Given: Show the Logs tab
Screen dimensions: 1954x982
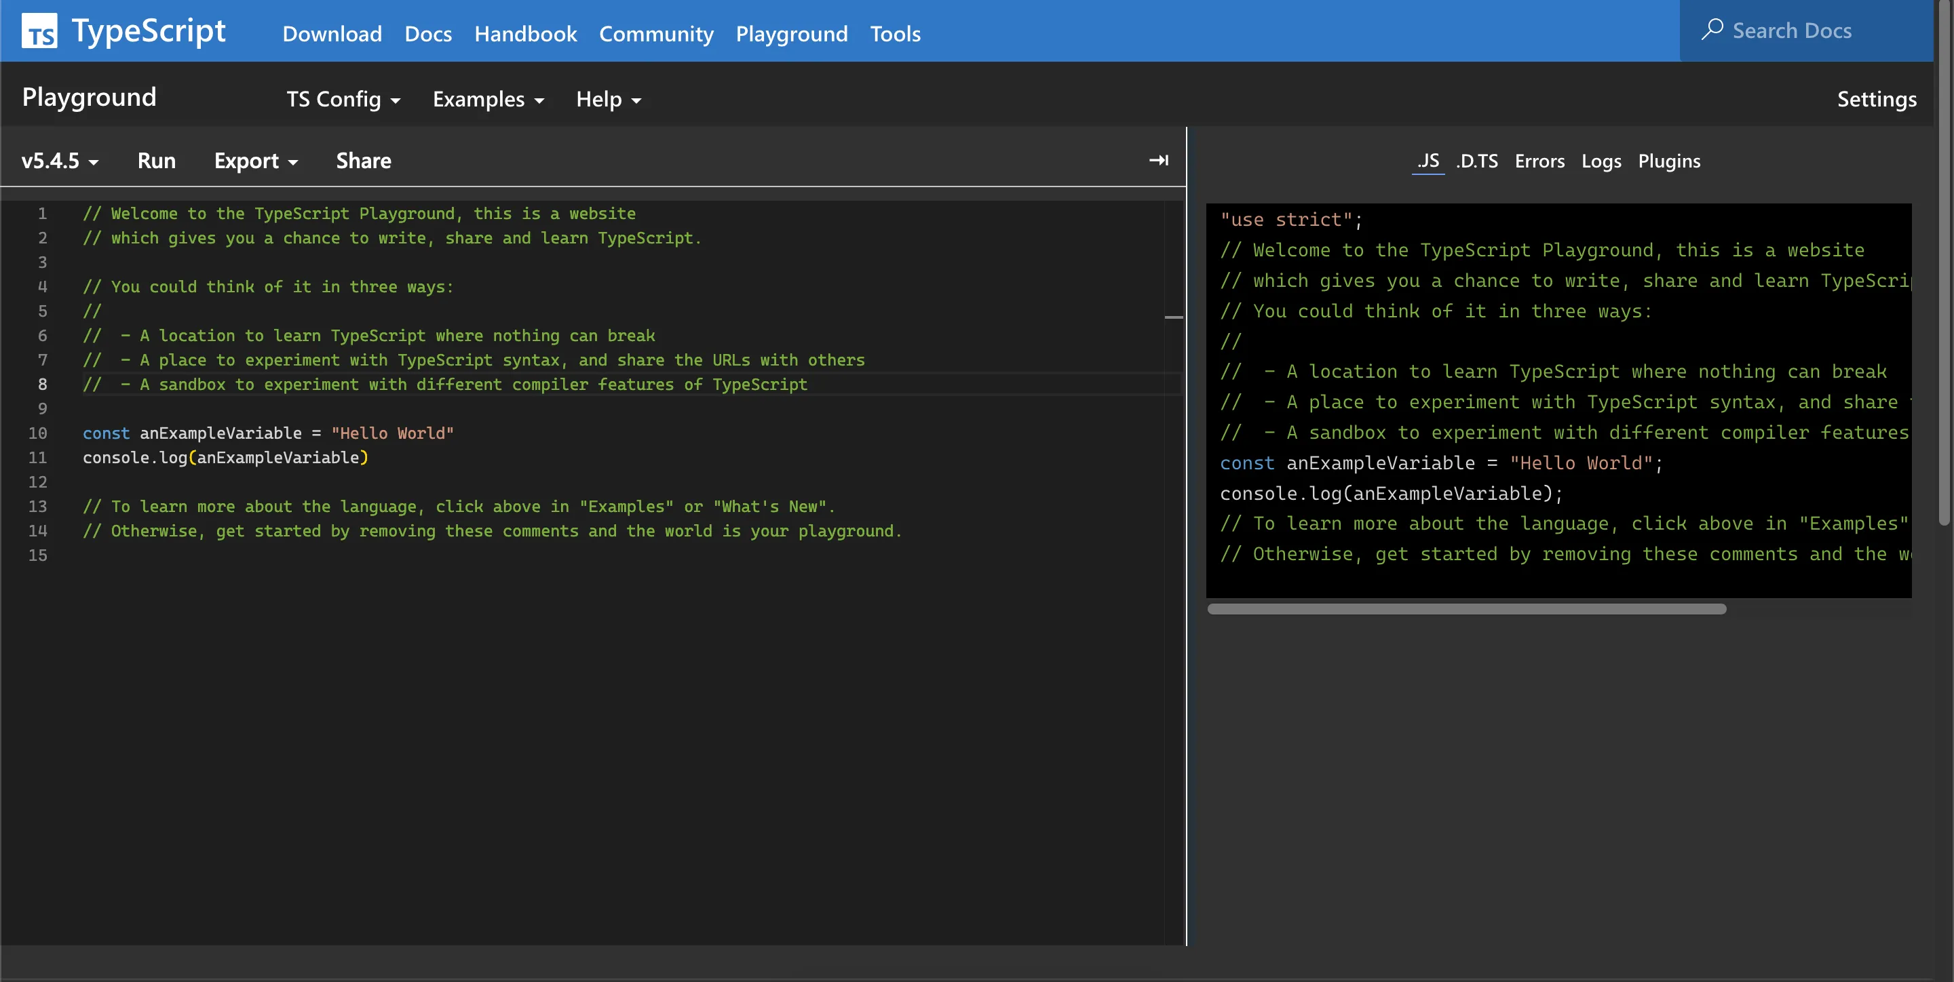Looking at the screenshot, I should [x=1601, y=161].
